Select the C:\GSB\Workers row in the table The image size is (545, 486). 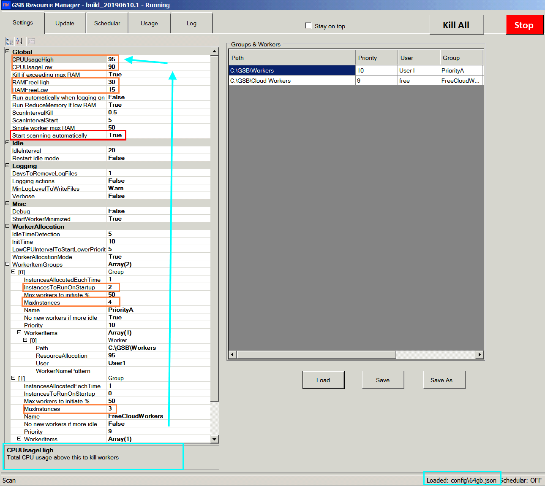point(356,70)
